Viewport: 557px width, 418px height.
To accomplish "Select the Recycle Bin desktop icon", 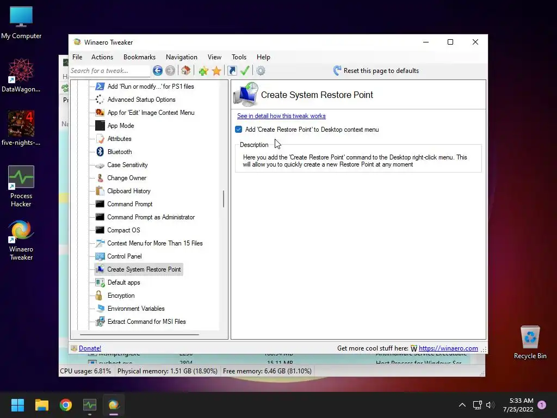I will (x=530, y=342).
